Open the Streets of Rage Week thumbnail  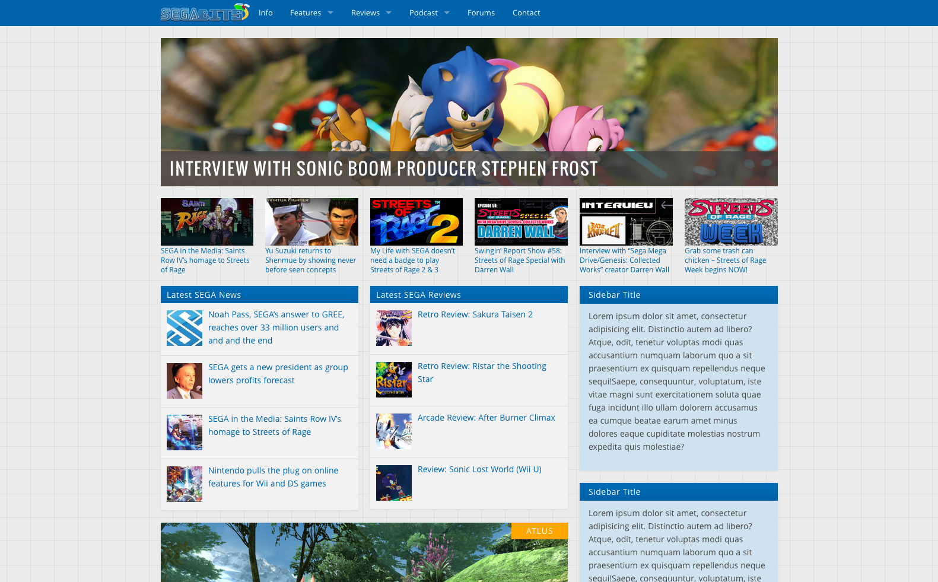pos(731,222)
